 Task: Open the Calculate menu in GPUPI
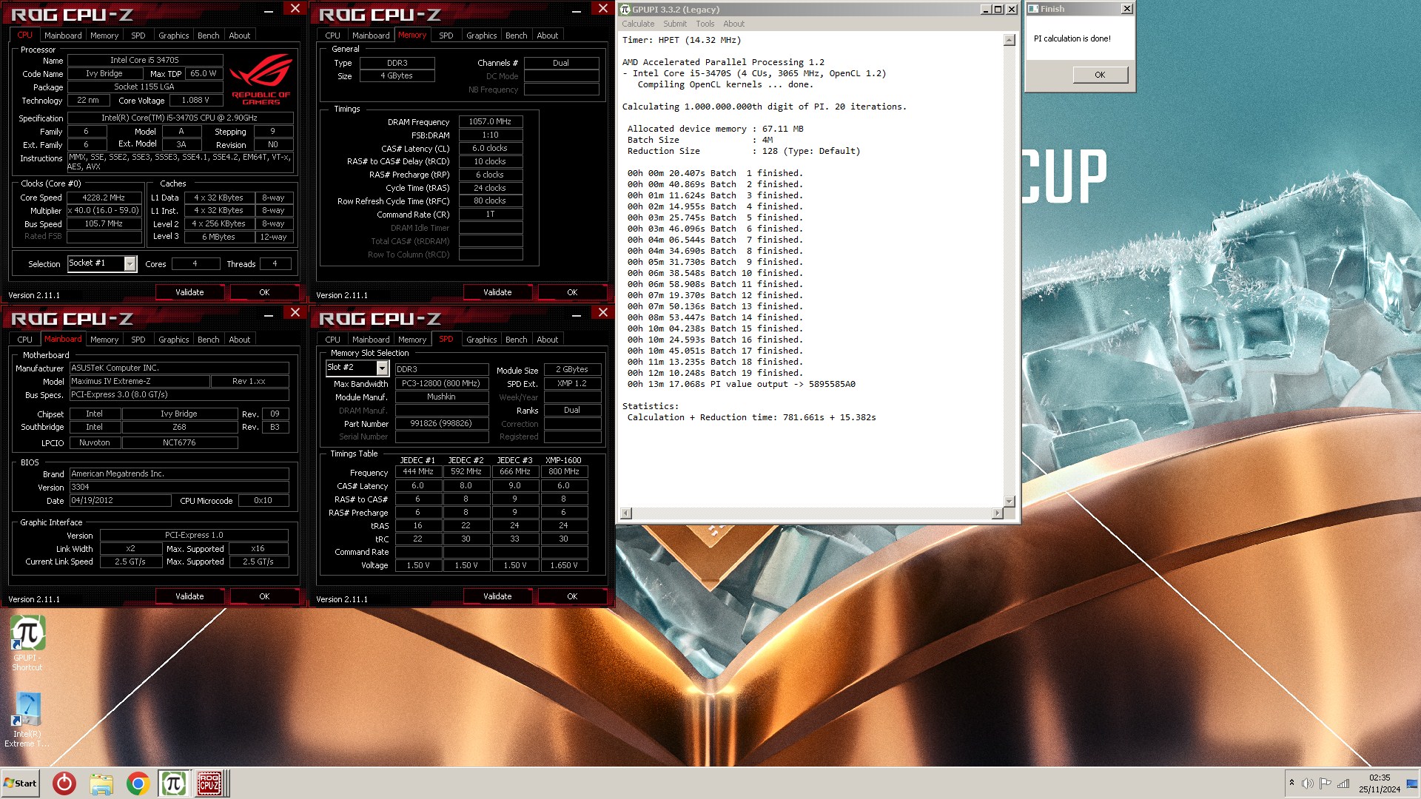click(638, 24)
